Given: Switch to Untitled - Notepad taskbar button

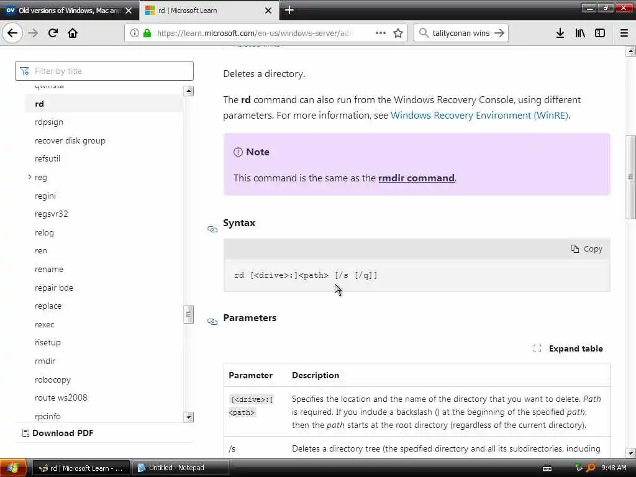Looking at the screenshot, I should coord(180,468).
